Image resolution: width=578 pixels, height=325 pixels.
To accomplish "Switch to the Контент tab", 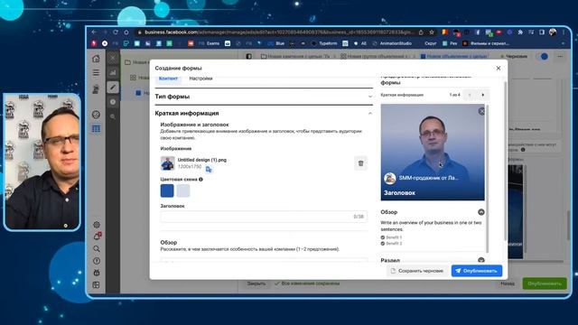I will [168, 79].
